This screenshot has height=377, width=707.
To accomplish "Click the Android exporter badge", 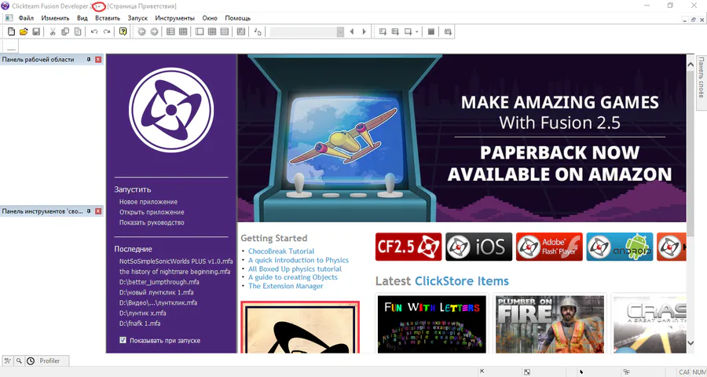I will 620,247.
